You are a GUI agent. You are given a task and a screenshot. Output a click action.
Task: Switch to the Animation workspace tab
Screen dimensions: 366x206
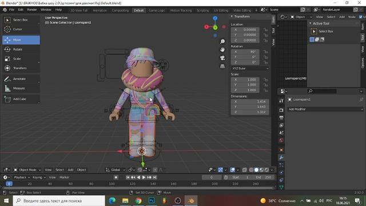coord(100,10)
